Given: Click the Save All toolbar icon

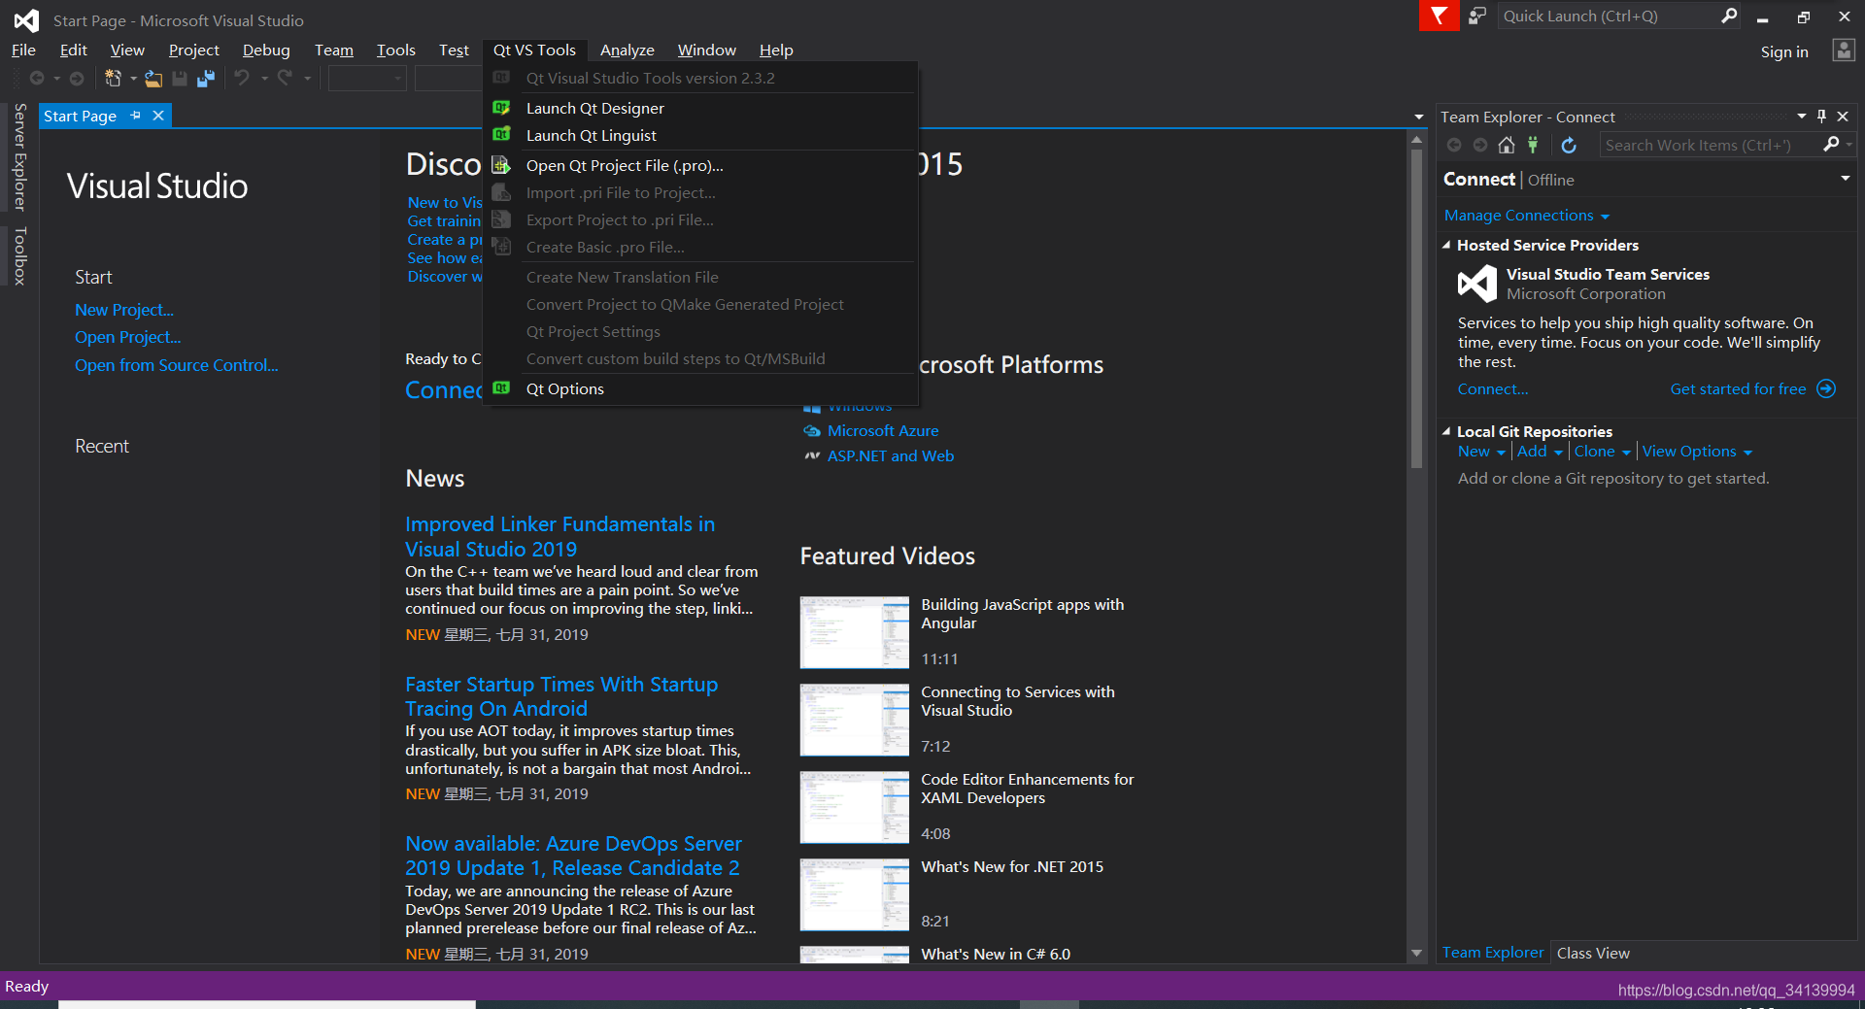Looking at the screenshot, I should coord(205,78).
